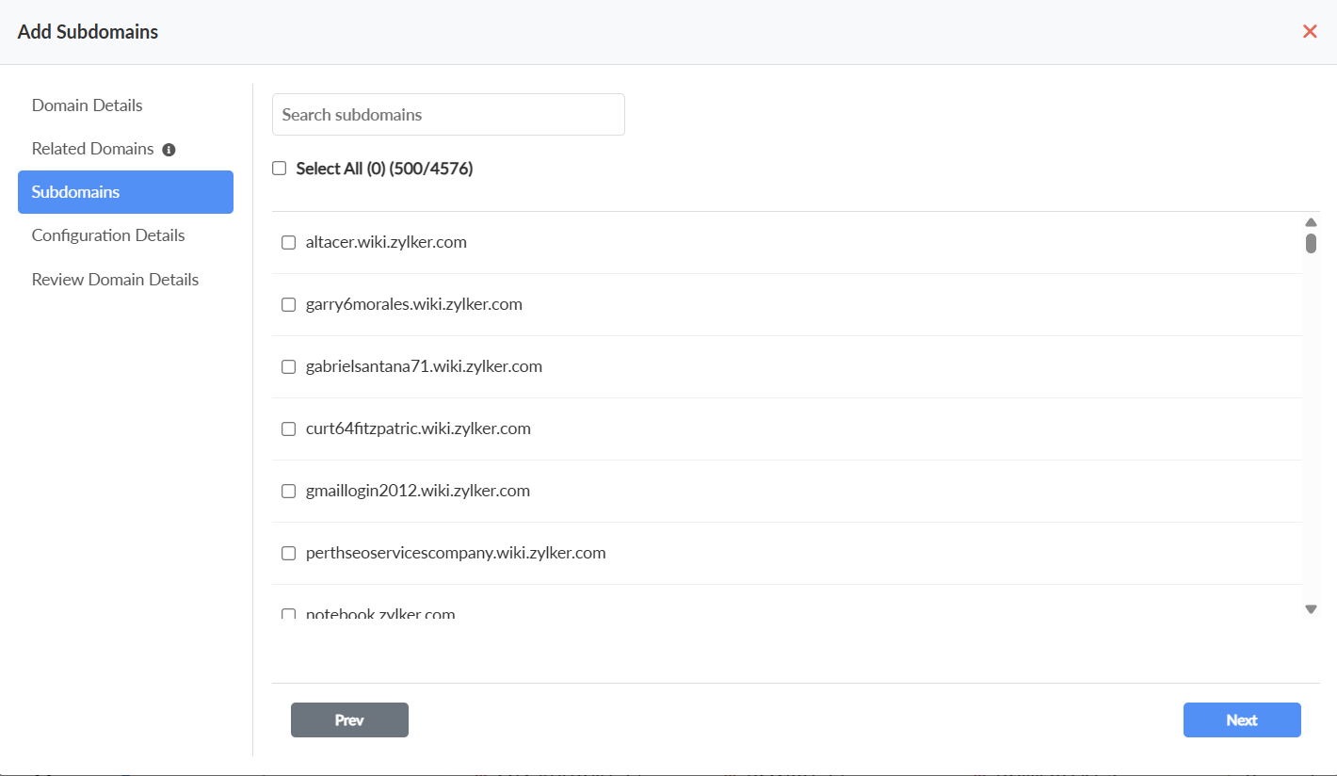Image resolution: width=1337 pixels, height=776 pixels.
Task: Check the Select All checkbox
Action: (x=280, y=169)
